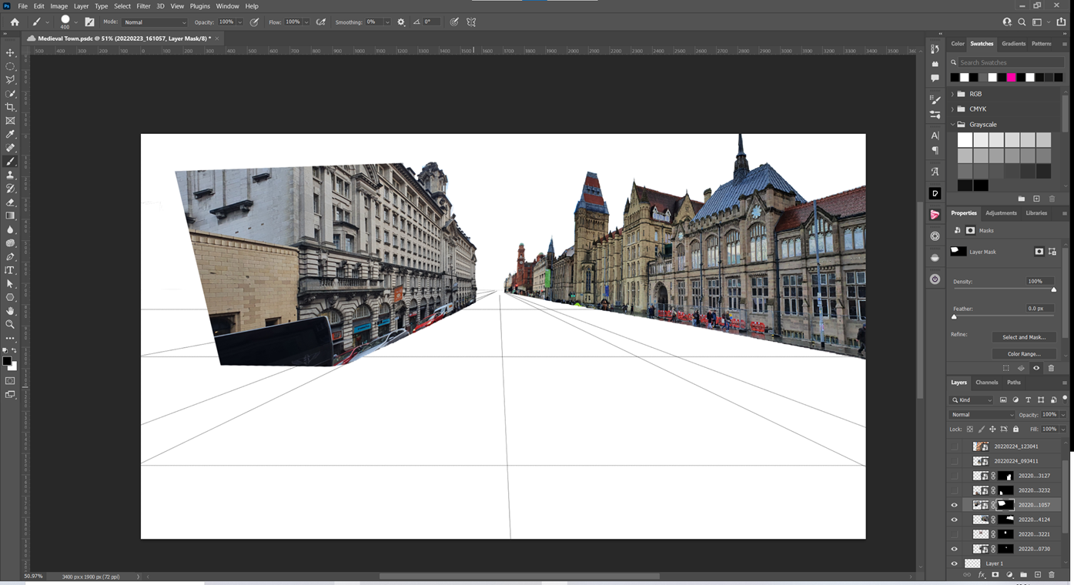The width and height of the screenshot is (1074, 585).
Task: Select the Hand tool
Action: (10, 311)
